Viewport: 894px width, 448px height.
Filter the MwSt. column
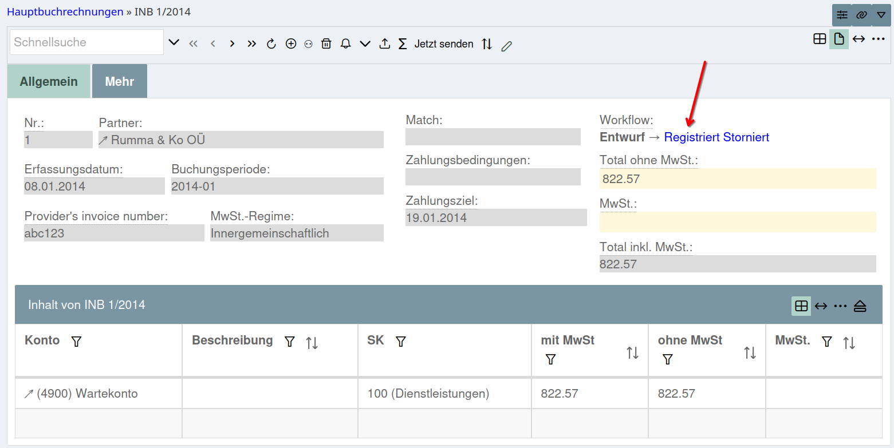tap(826, 342)
